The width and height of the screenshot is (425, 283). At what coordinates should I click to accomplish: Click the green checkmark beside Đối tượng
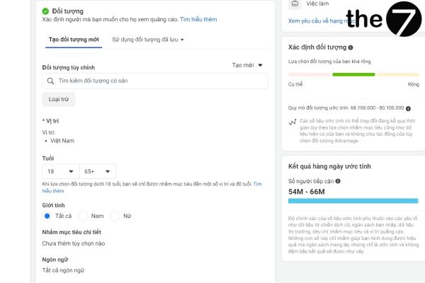45,11
